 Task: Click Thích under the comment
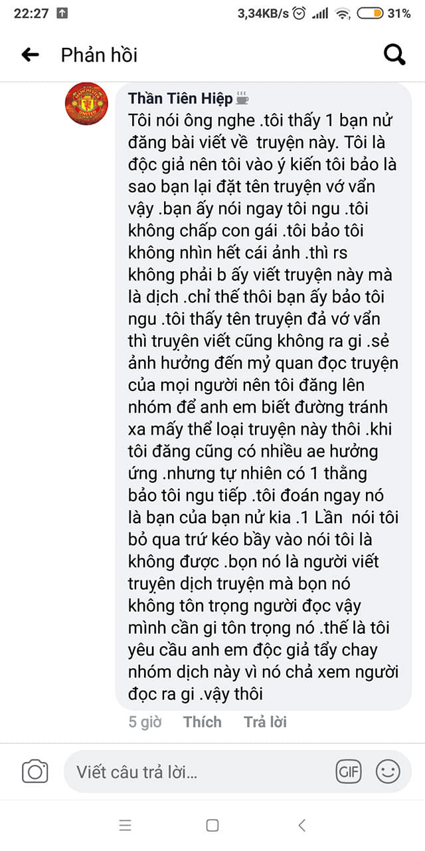pyautogui.click(x=203, y=722)
